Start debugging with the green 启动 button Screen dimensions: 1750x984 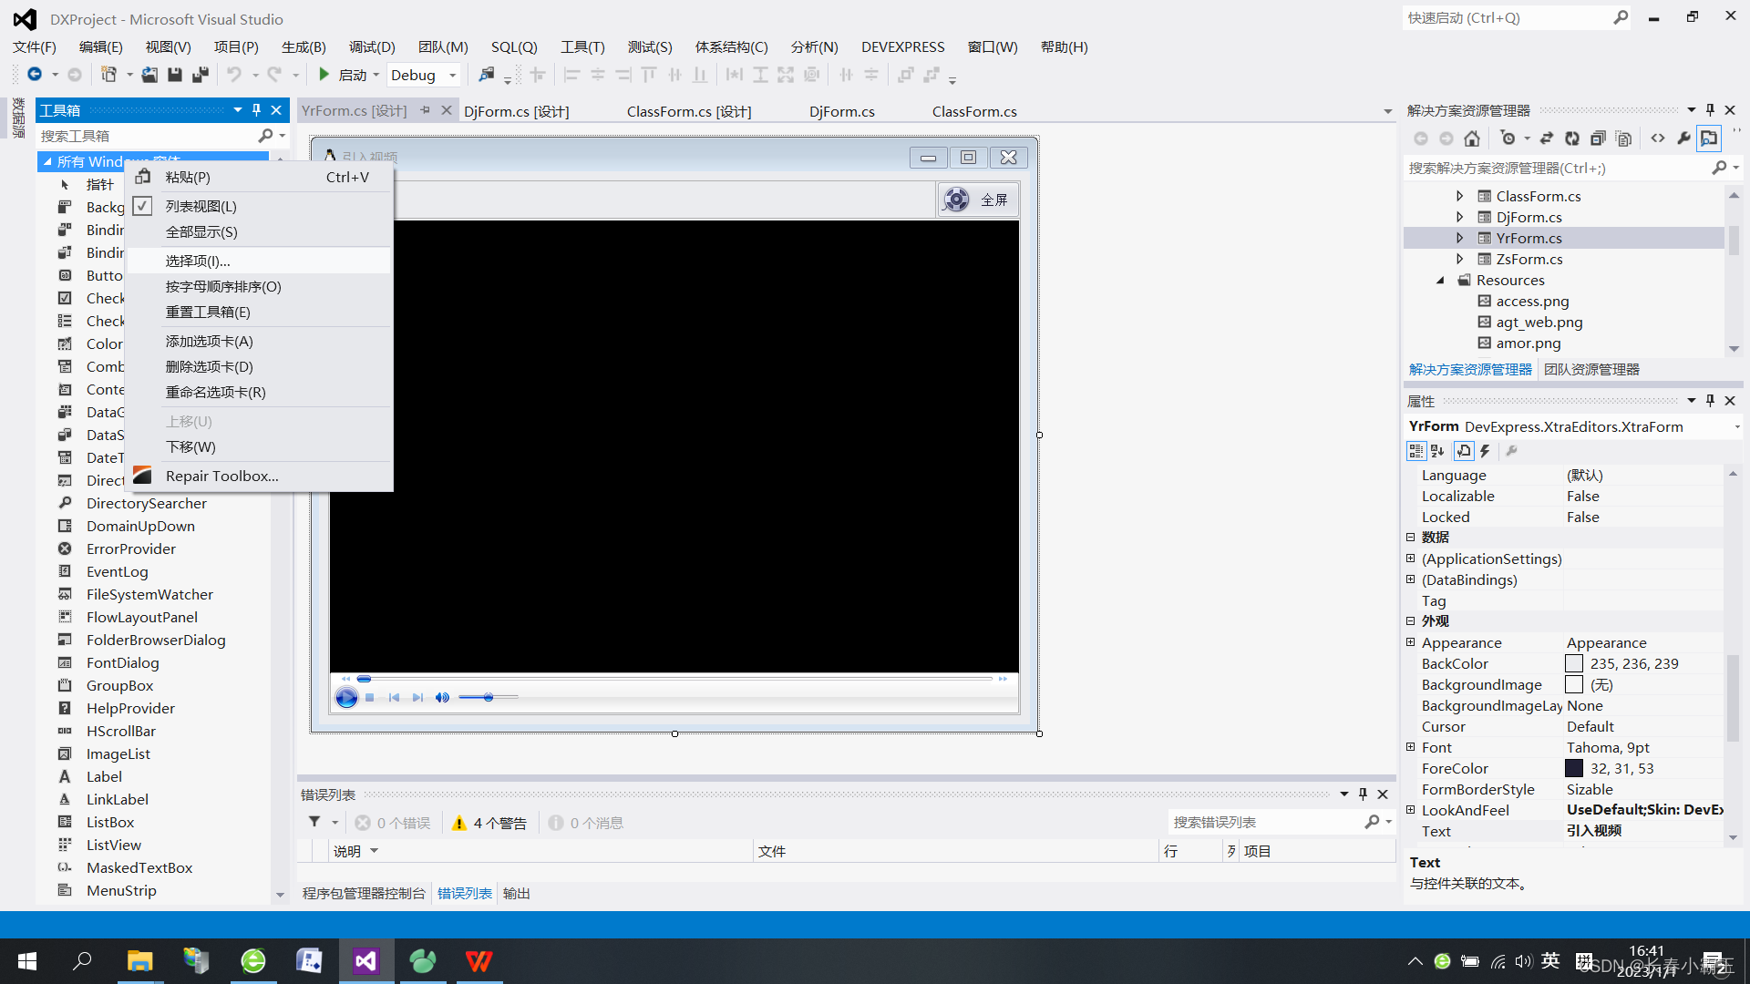tap(324, 75)
